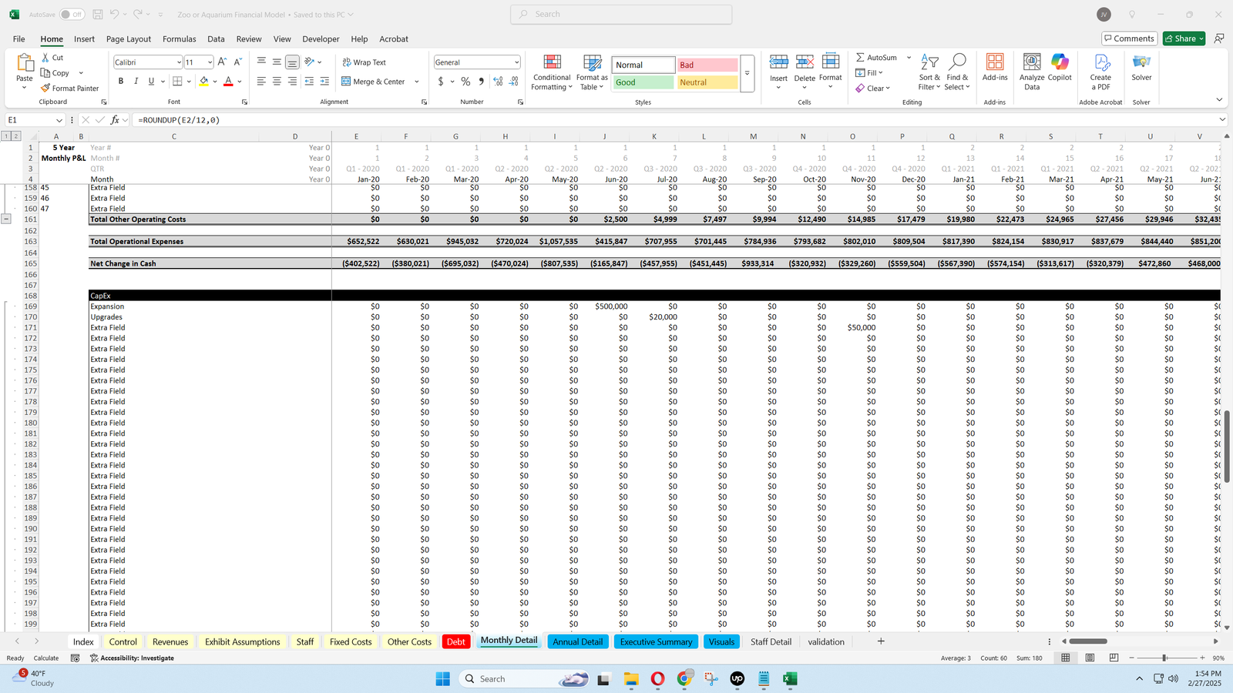This screenshot has height=693, width=1233.
Task: Expand the number format dropdown
Action: pyautogui.click(x=516, y=62)
